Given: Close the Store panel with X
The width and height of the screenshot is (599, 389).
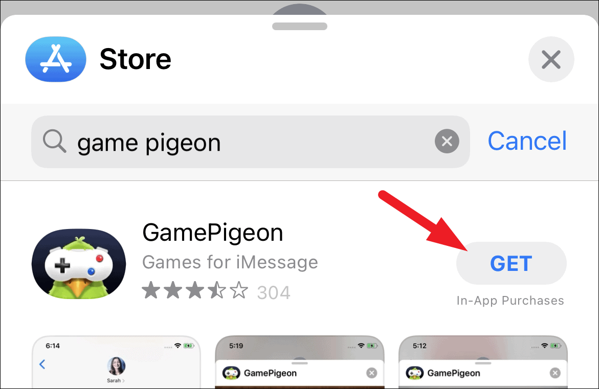Looking at the screenshot, I should coord(551,60).
